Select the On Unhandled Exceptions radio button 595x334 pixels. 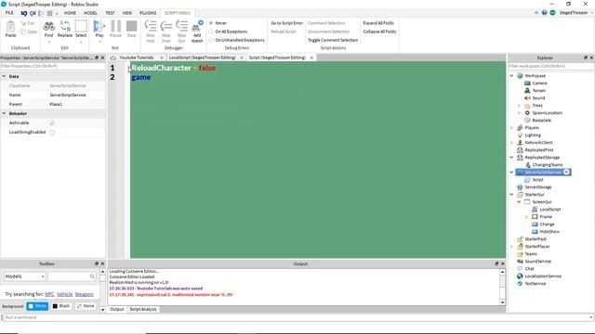click(211, 40)
